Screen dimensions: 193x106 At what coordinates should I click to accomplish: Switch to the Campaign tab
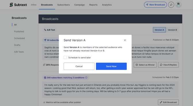pyautogui.click(x=80, y=5)
